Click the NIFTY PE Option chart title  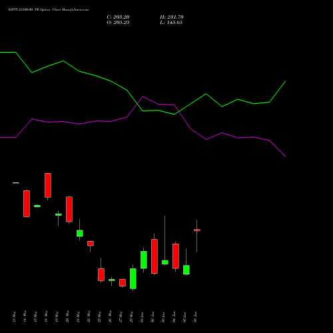pos(49,9)
